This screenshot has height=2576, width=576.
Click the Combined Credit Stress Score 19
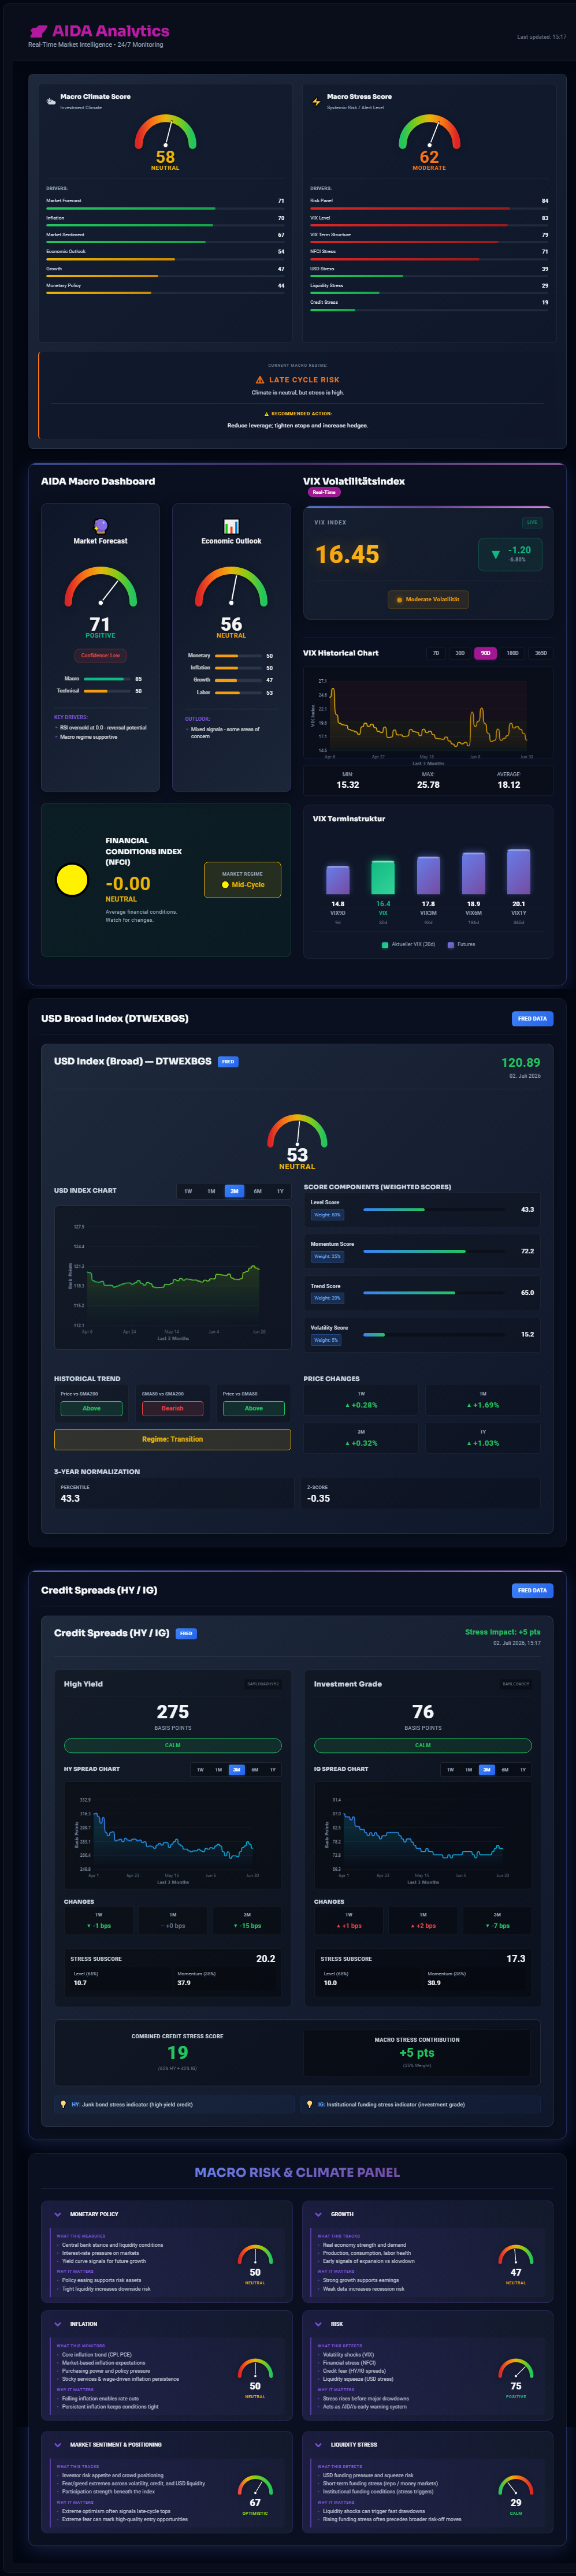177,2052
